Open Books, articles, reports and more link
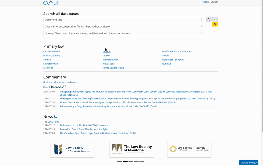 tap(61, 82)
